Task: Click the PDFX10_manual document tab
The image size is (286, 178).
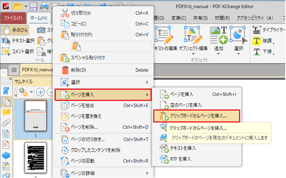Action: click(37, 70)
